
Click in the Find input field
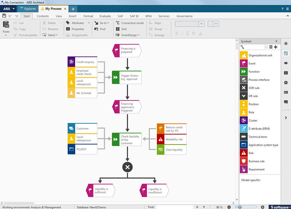click(x=175, y=207)
